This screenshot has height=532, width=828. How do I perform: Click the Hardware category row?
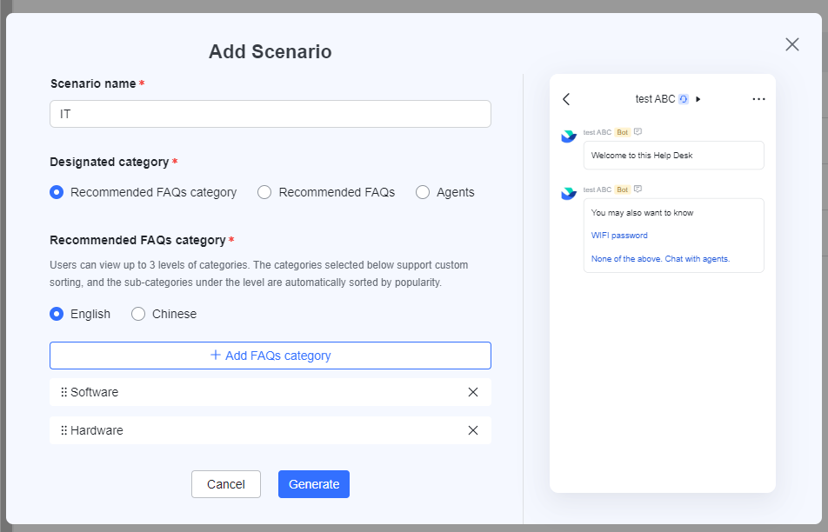(x=270, y=430)
